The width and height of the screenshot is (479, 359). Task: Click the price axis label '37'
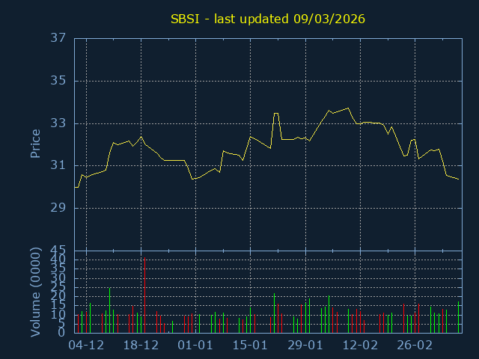[x=58, y=38]
